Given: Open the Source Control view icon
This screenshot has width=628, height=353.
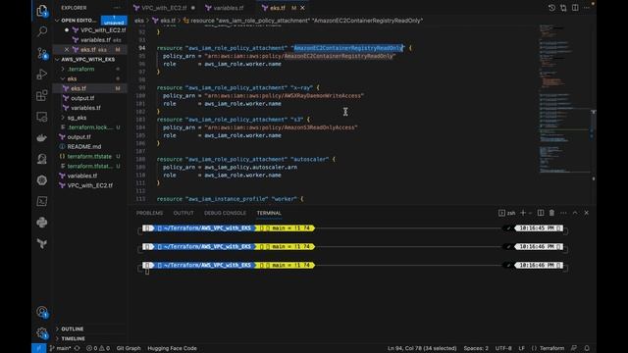Looking at the screenshot, I should [x=41, y=53].
